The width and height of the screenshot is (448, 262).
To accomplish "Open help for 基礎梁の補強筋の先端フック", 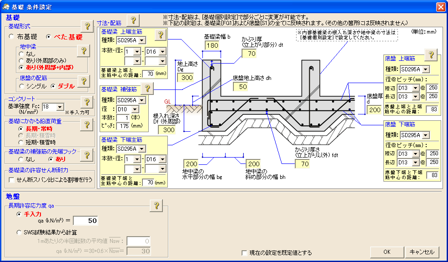I will (86, 155).
